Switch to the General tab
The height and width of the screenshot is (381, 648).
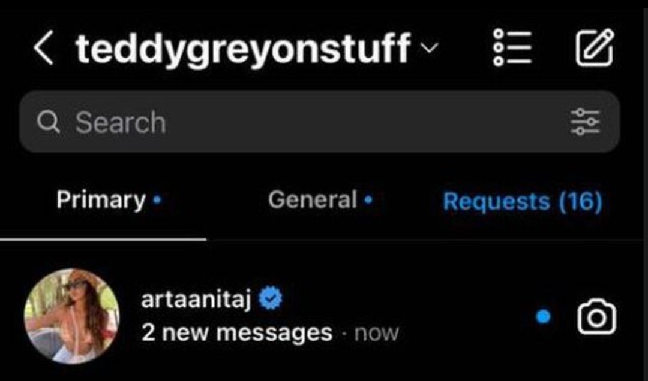pos(313,200)
